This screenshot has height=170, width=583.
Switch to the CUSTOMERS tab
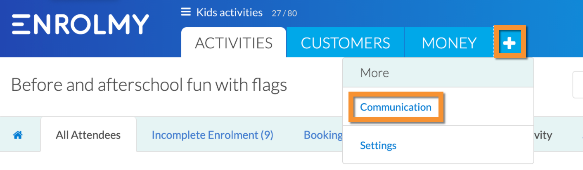coord(346,43)
